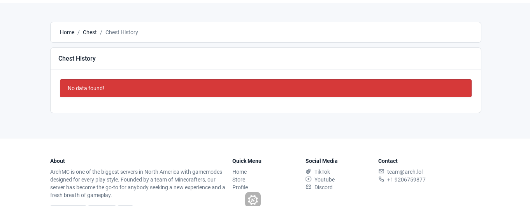Click the phone handset icon
The height and width of the screenshot is (206, 530).
point(381,179)
